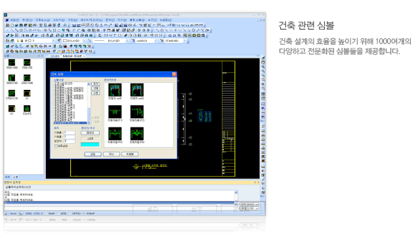Screen dimensions: 420x239
Task: Click the confirm button at the dialog bottom left
Action: [x=93, y=154]
